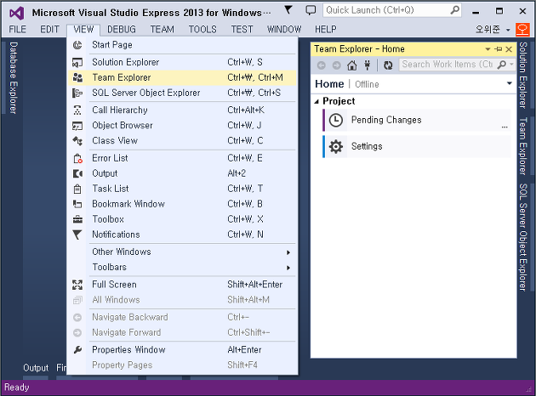Open the EDIT menu

point(49,30)
